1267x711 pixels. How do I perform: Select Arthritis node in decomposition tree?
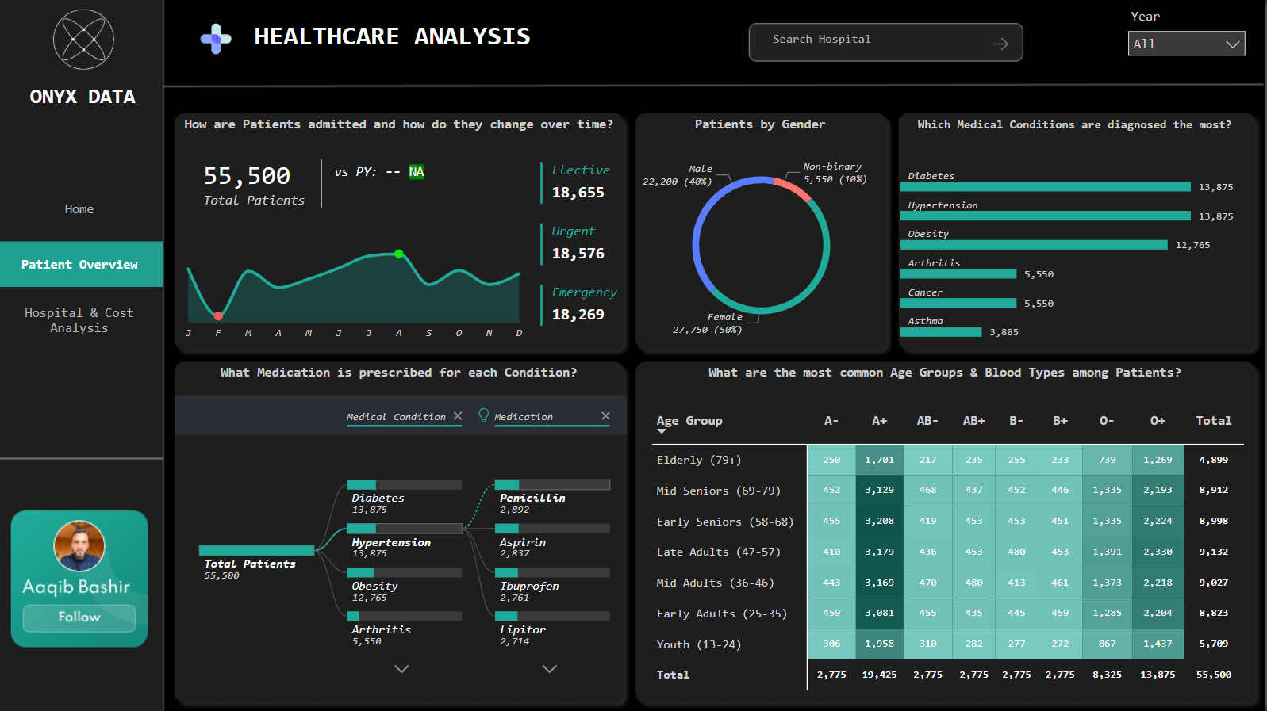point(405,629)
